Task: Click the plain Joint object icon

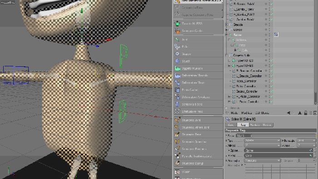Action: pyautogui.click(x=177, y=40)
